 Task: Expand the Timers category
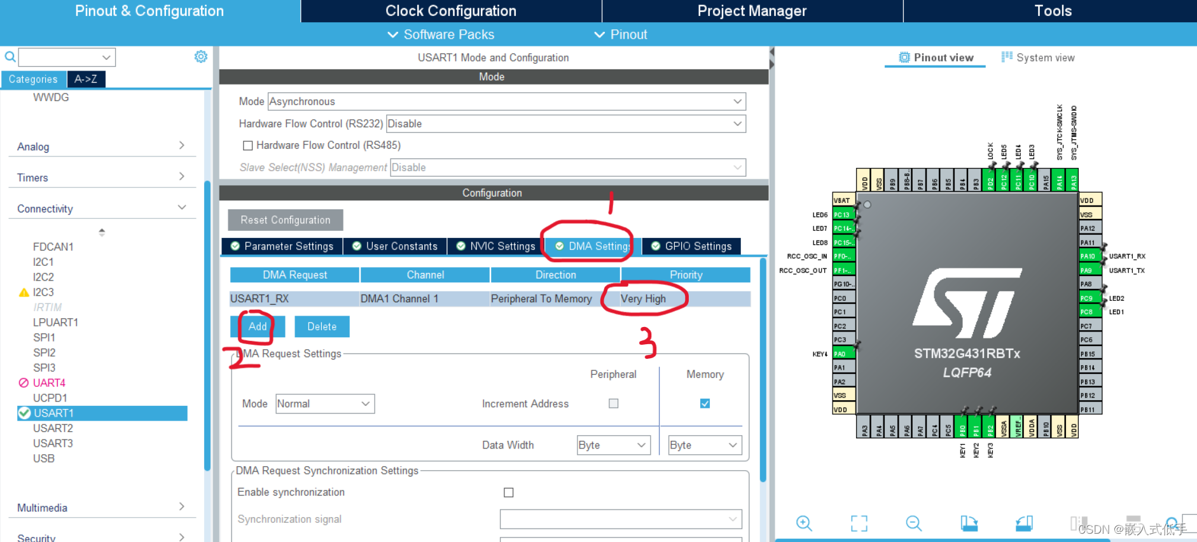(x=102, y=177)
